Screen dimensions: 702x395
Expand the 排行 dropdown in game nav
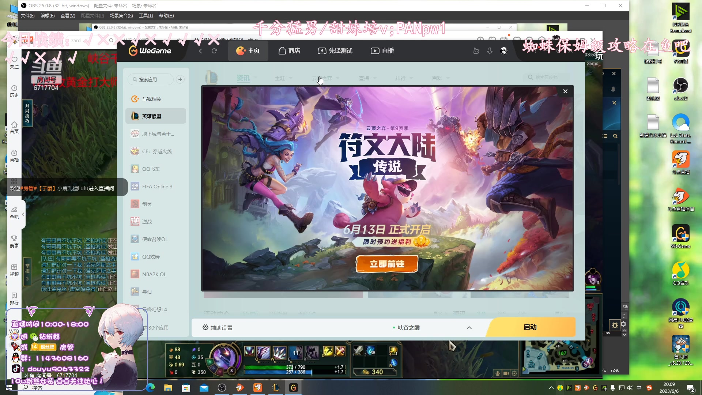411,78
